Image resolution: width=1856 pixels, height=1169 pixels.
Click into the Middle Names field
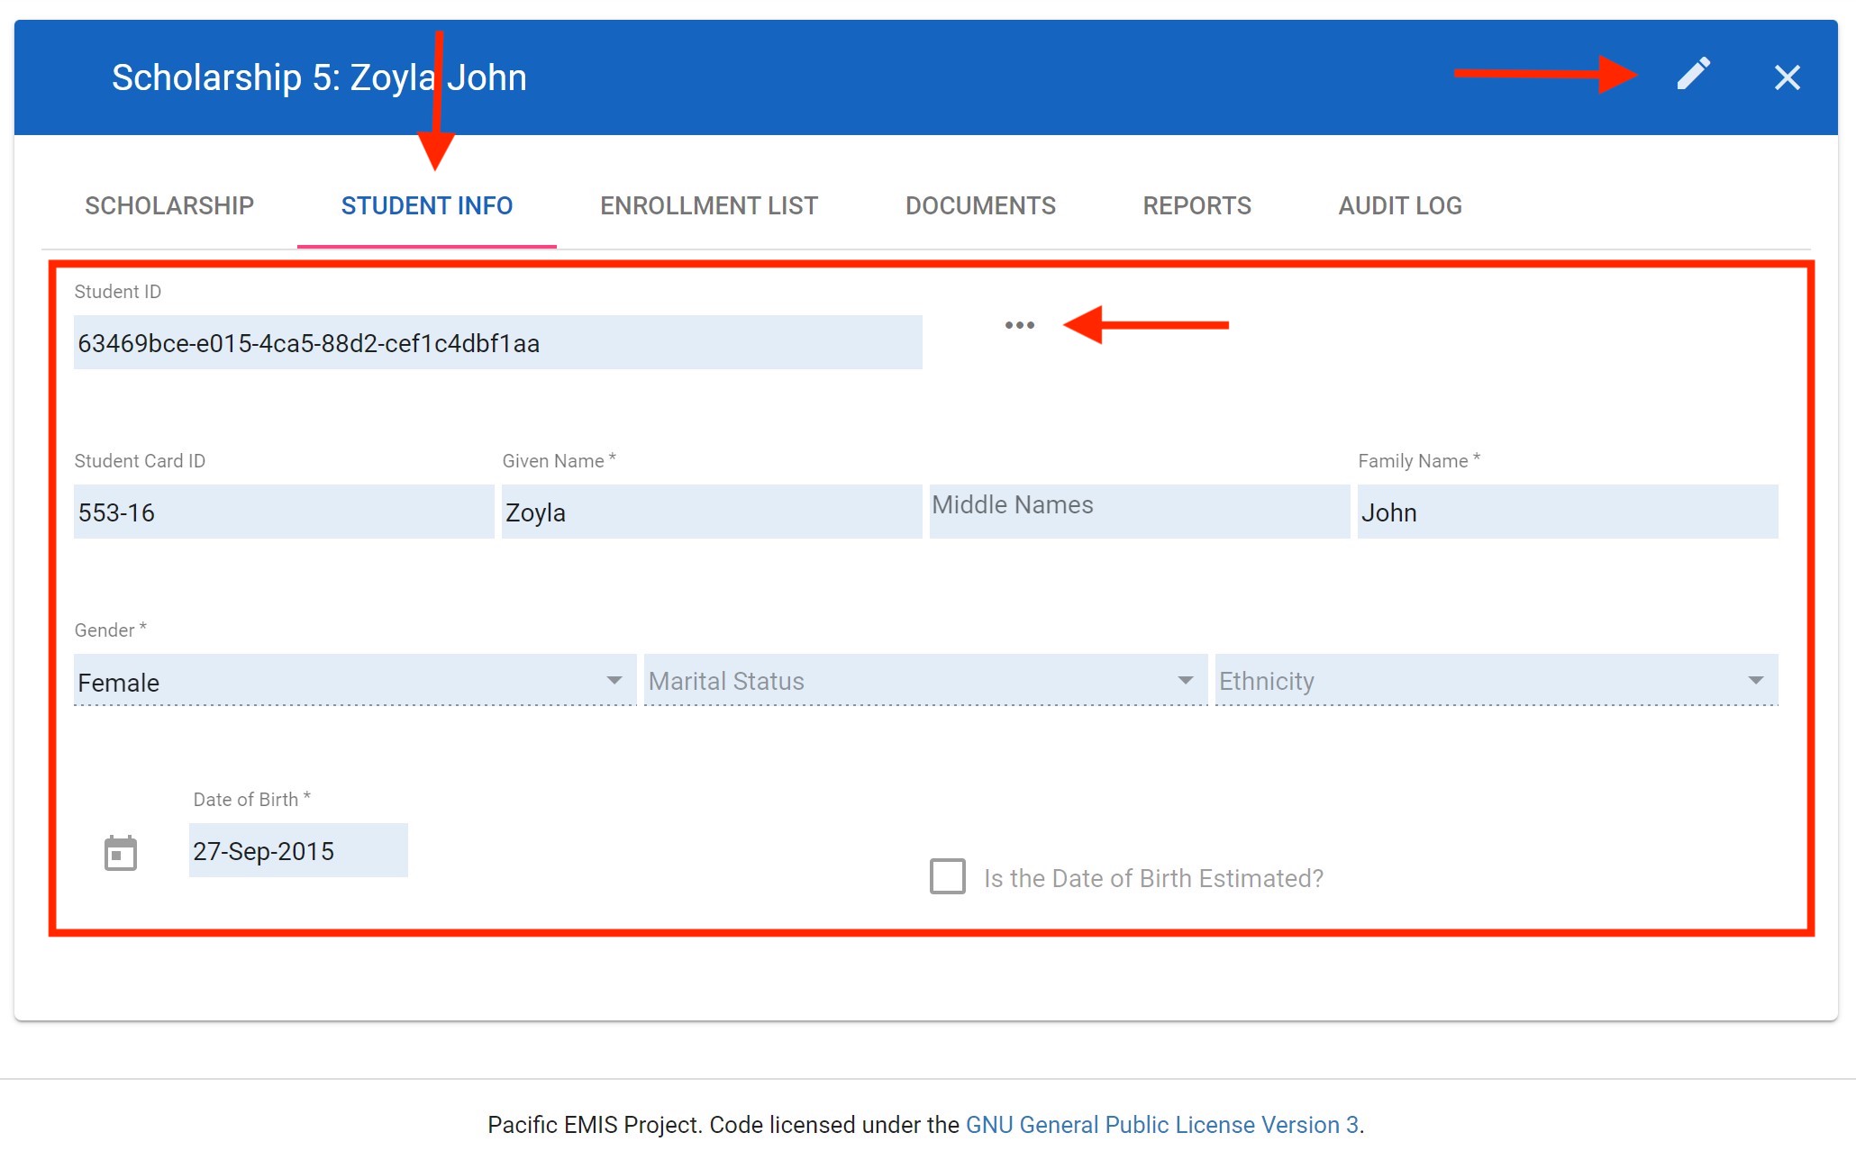tap(1139, 511)
